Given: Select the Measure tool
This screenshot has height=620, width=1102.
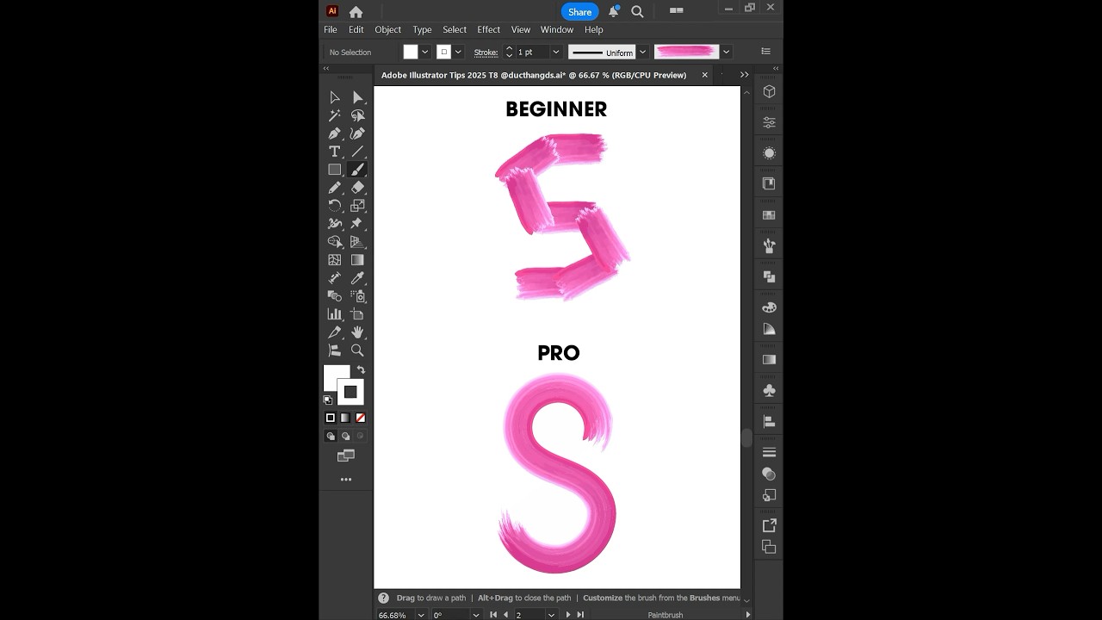Looking at the screenshot, I should (x=335, y=278).
